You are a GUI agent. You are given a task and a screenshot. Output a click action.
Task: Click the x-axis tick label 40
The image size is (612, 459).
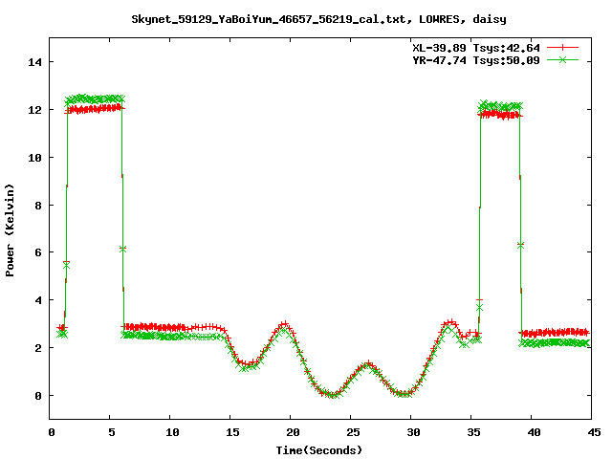coord(534,432)
